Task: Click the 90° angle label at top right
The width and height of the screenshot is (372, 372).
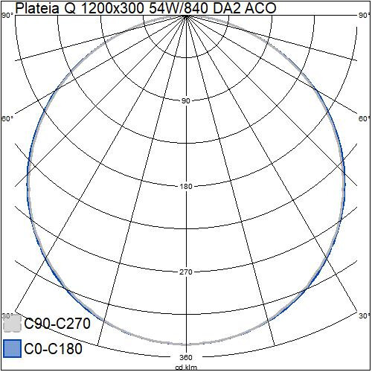Action: tap(365, 16)
